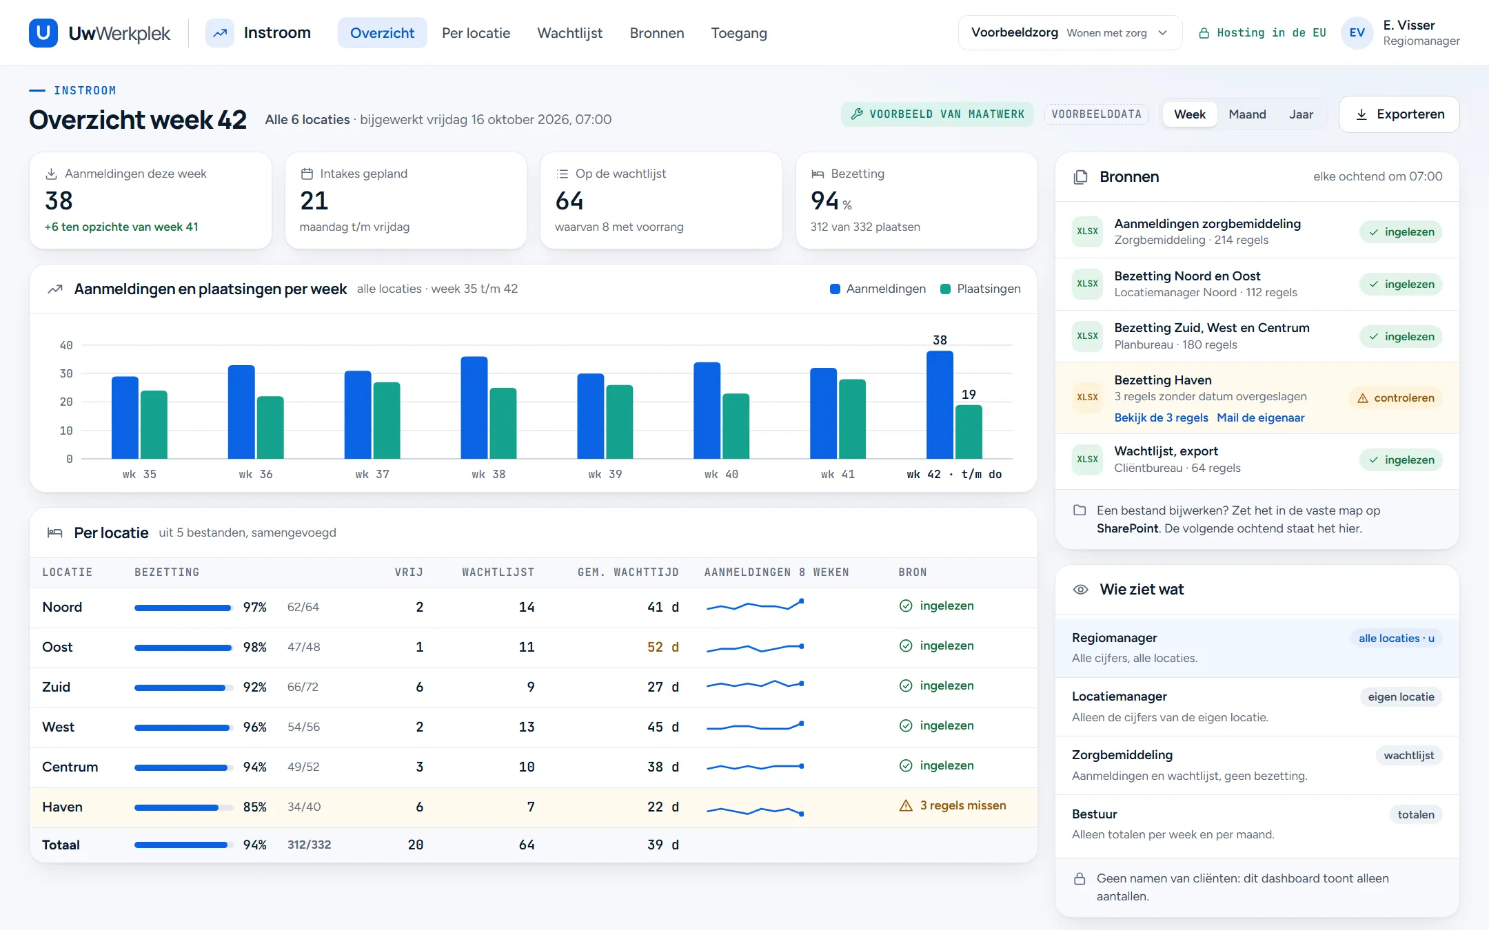This screenshot has width=1489, height=930.
Task: Click the week 42 Aanmeldingen bar
Action: pos(940,405)
